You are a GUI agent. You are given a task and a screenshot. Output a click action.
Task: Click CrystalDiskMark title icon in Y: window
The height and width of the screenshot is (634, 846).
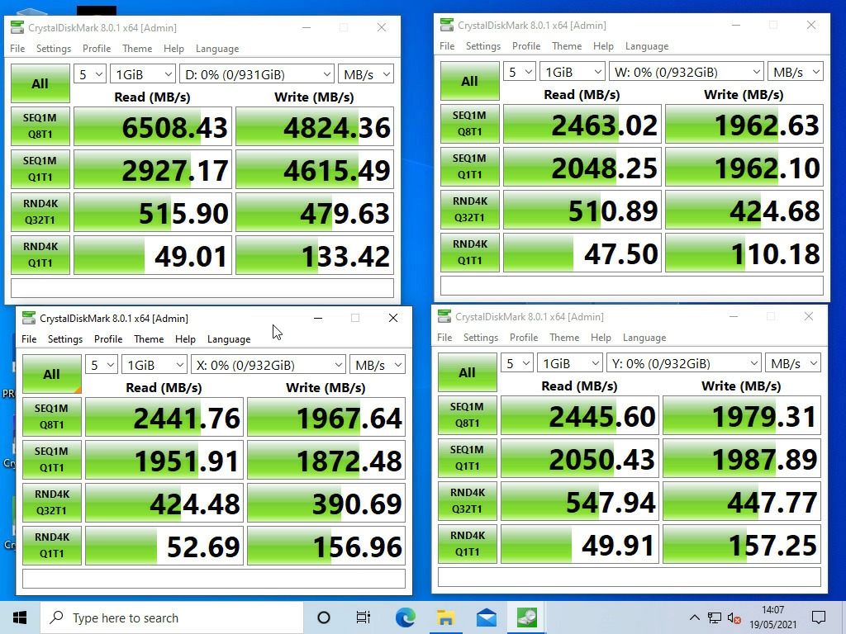point(444,316)
